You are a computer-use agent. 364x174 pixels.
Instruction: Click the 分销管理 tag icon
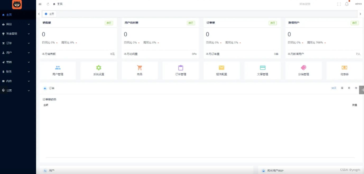click(x=303, y=68)
